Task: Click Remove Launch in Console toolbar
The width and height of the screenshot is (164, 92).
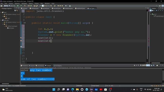Action: [x=136, y=65]
